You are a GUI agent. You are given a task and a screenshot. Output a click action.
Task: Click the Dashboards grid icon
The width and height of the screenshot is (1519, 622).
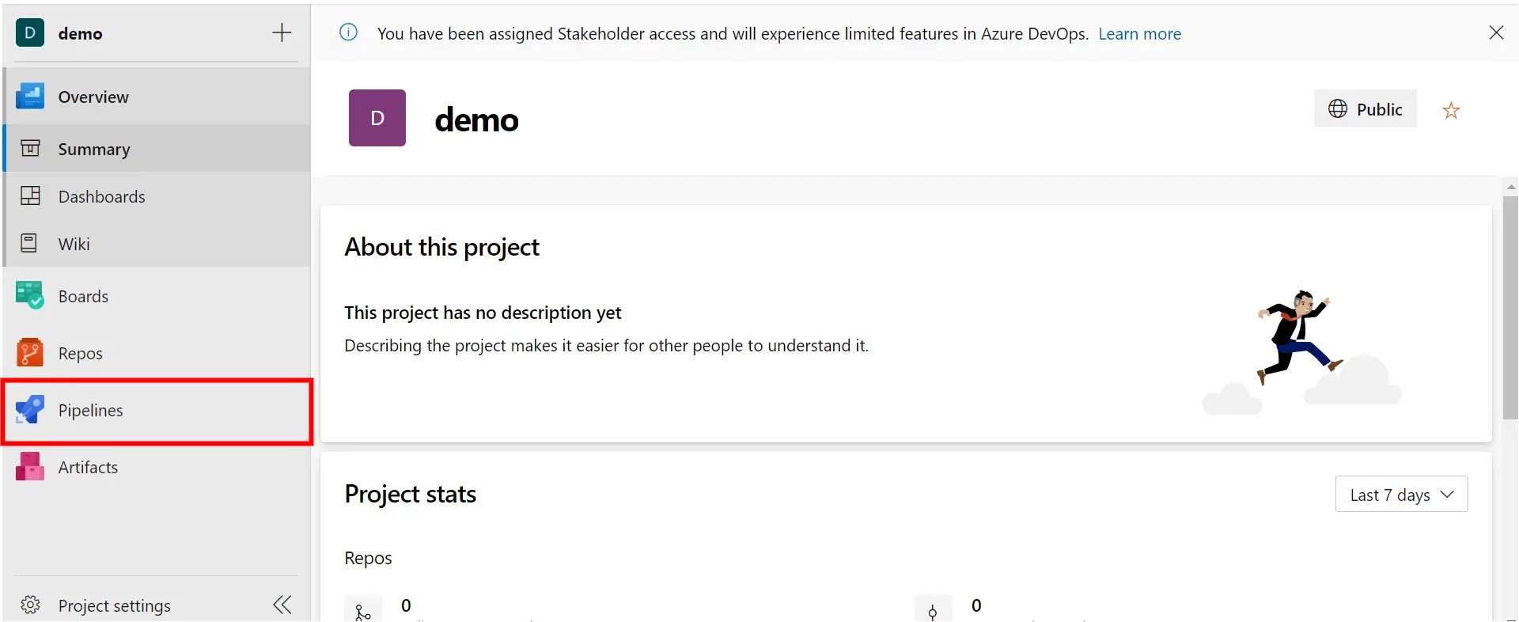30,196
